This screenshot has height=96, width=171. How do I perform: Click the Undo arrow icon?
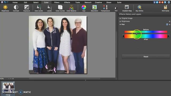pos(5,2)
